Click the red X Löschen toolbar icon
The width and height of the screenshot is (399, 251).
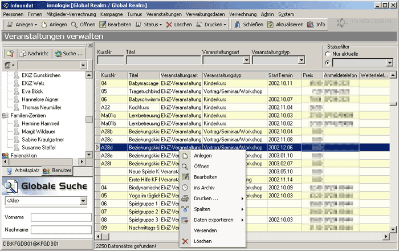point(169,25)
